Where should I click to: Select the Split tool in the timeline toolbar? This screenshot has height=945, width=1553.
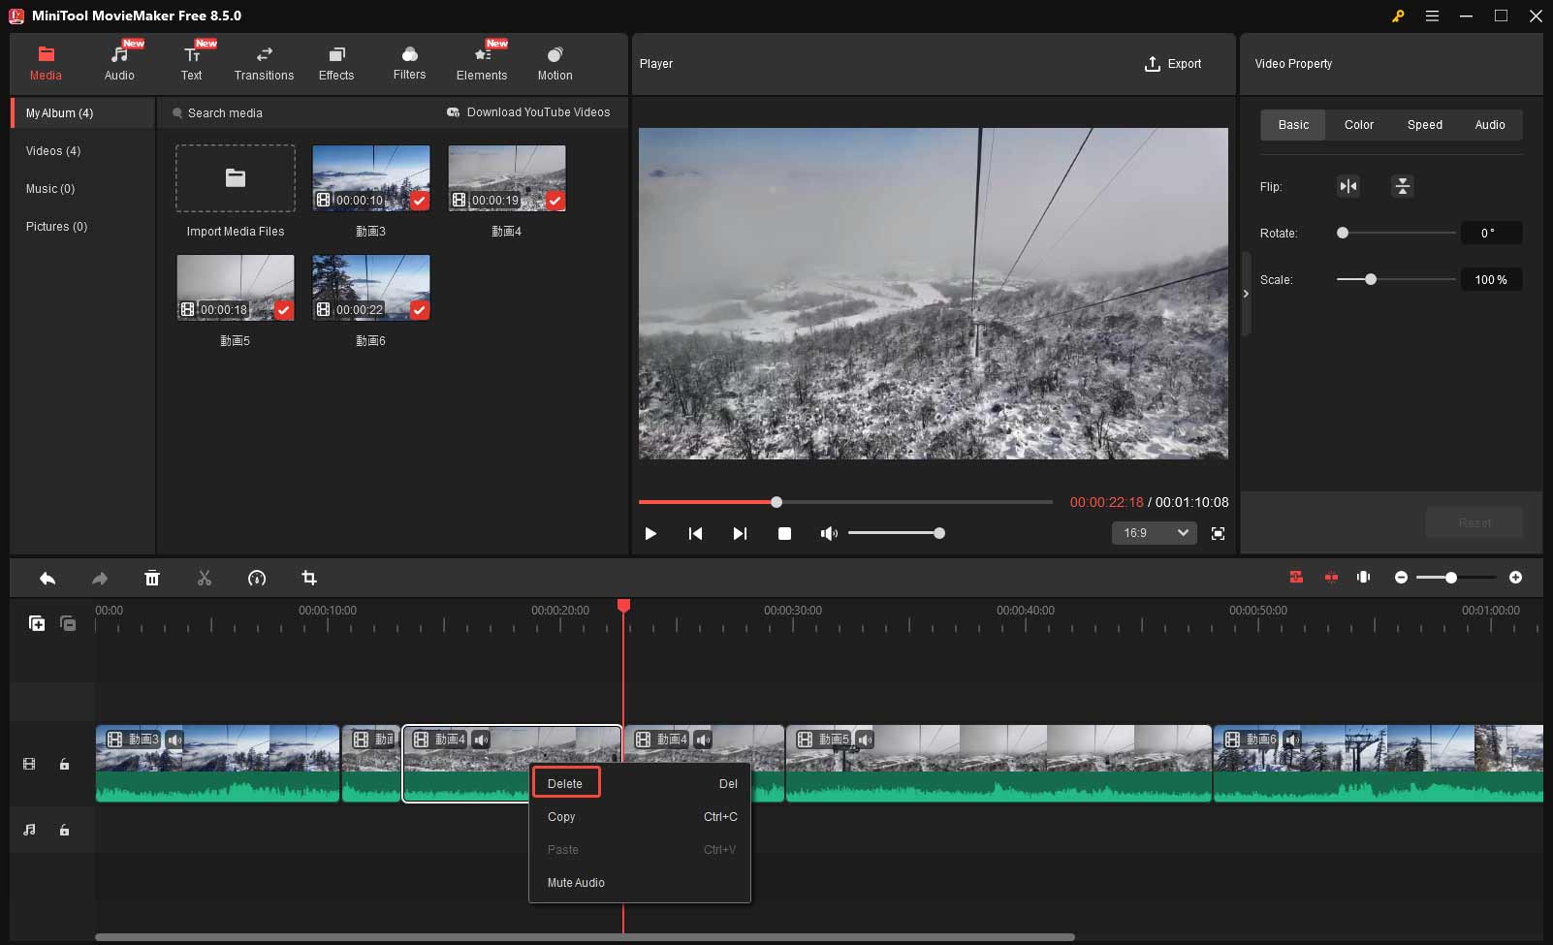point(205,578)
